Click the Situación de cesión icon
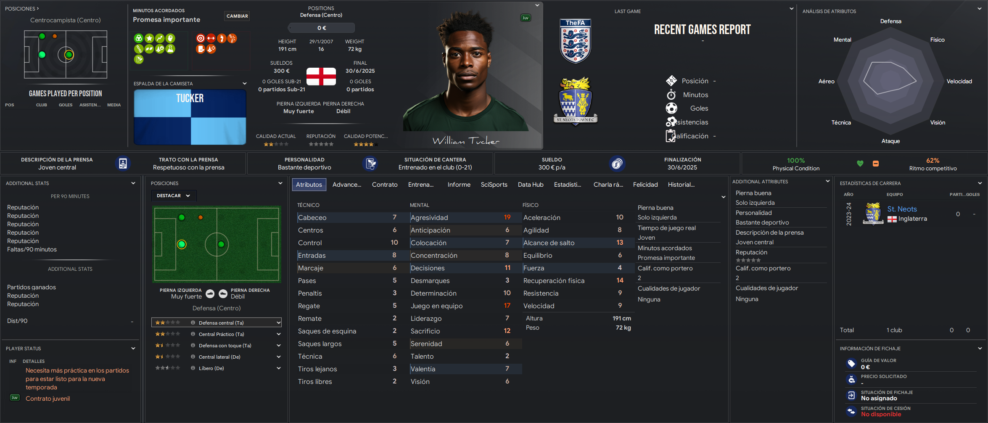Viewport: 988px width, 423px height. (x=851, y=411)
